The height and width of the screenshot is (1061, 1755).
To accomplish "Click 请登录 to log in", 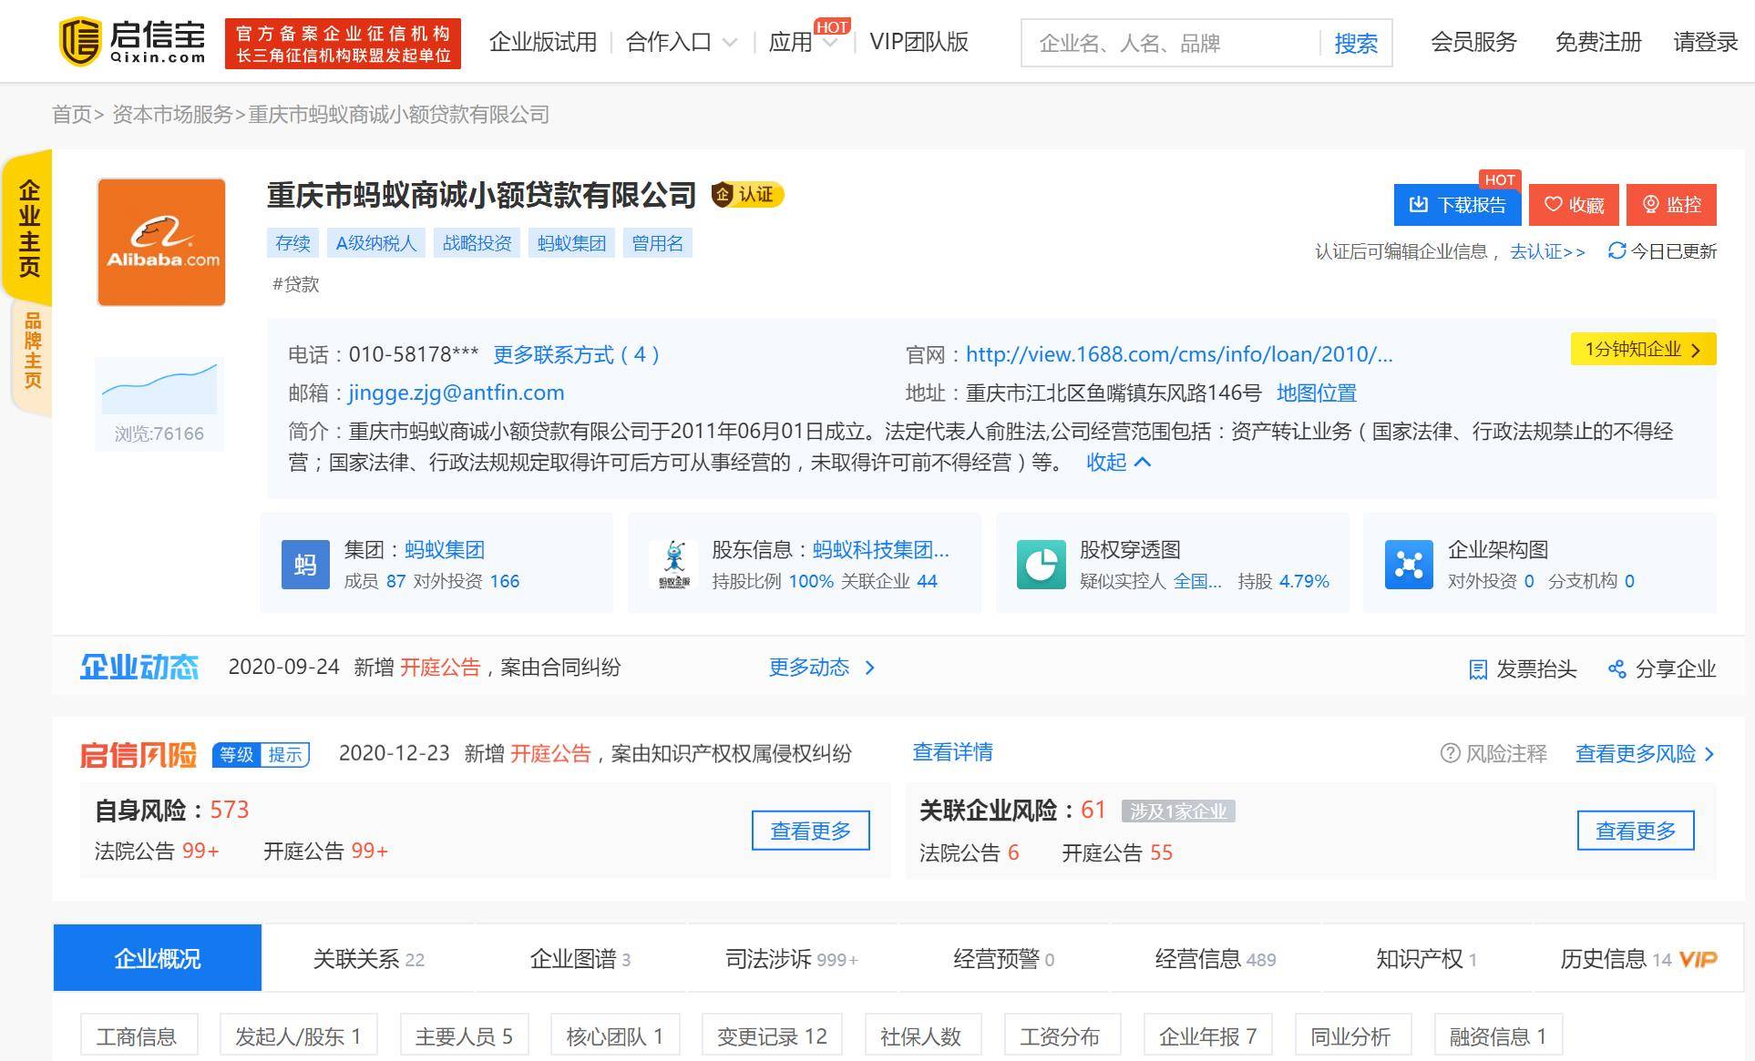I will coord(1706,42).
